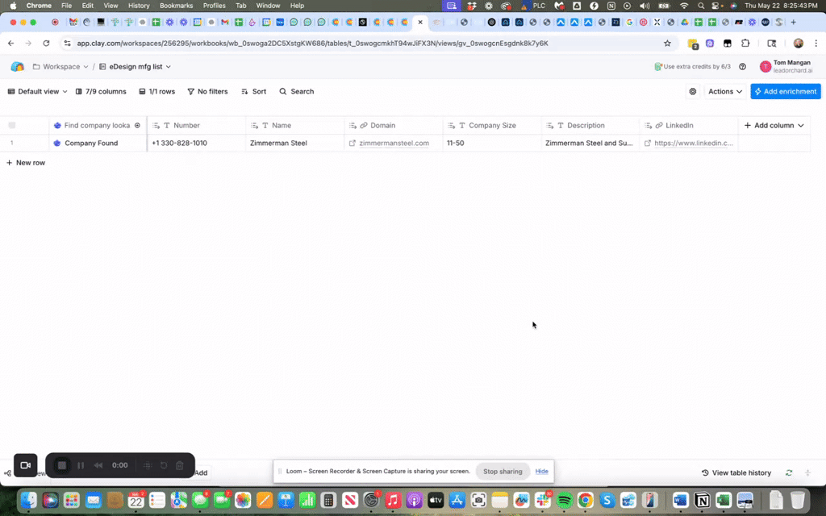Click the New row option

pyautogui.click(x=26, y=162)
